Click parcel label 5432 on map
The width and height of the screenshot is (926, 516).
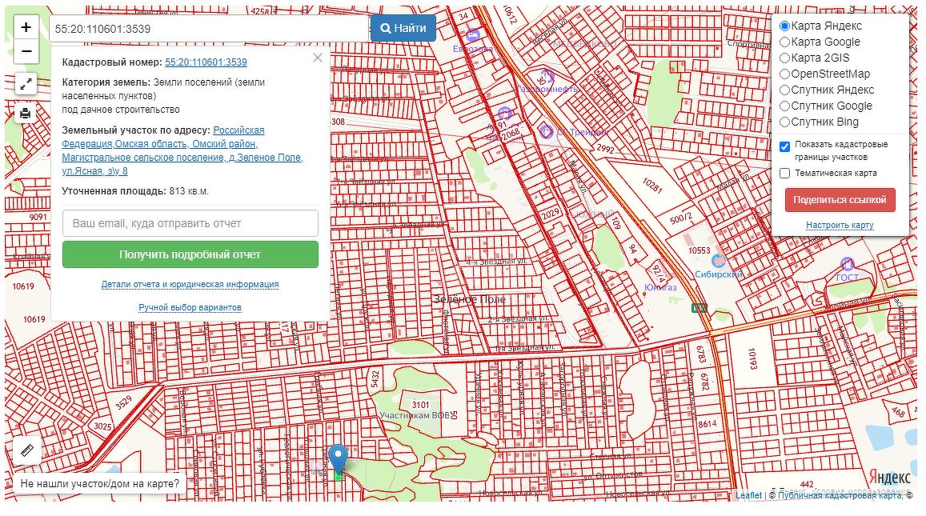click(x=374, y=379)
